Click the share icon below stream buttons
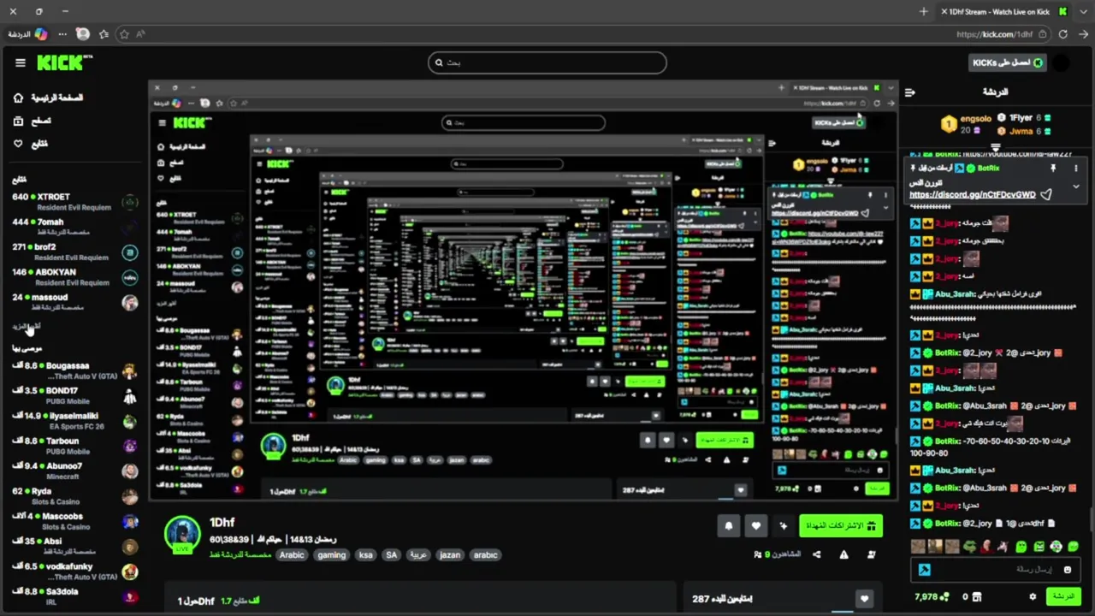1095x616 pixels. (x=816, y=554)
